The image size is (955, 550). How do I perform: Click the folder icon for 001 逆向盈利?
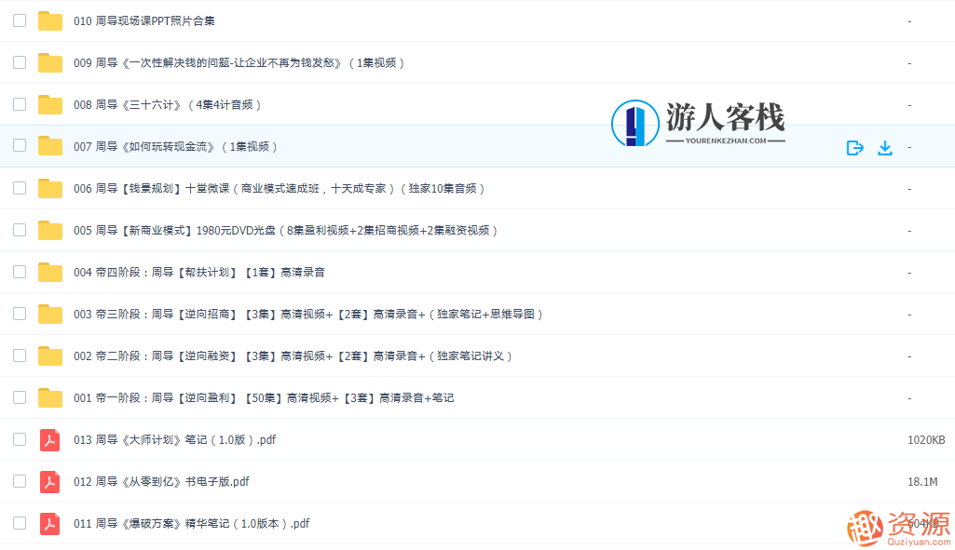(48, 397)
